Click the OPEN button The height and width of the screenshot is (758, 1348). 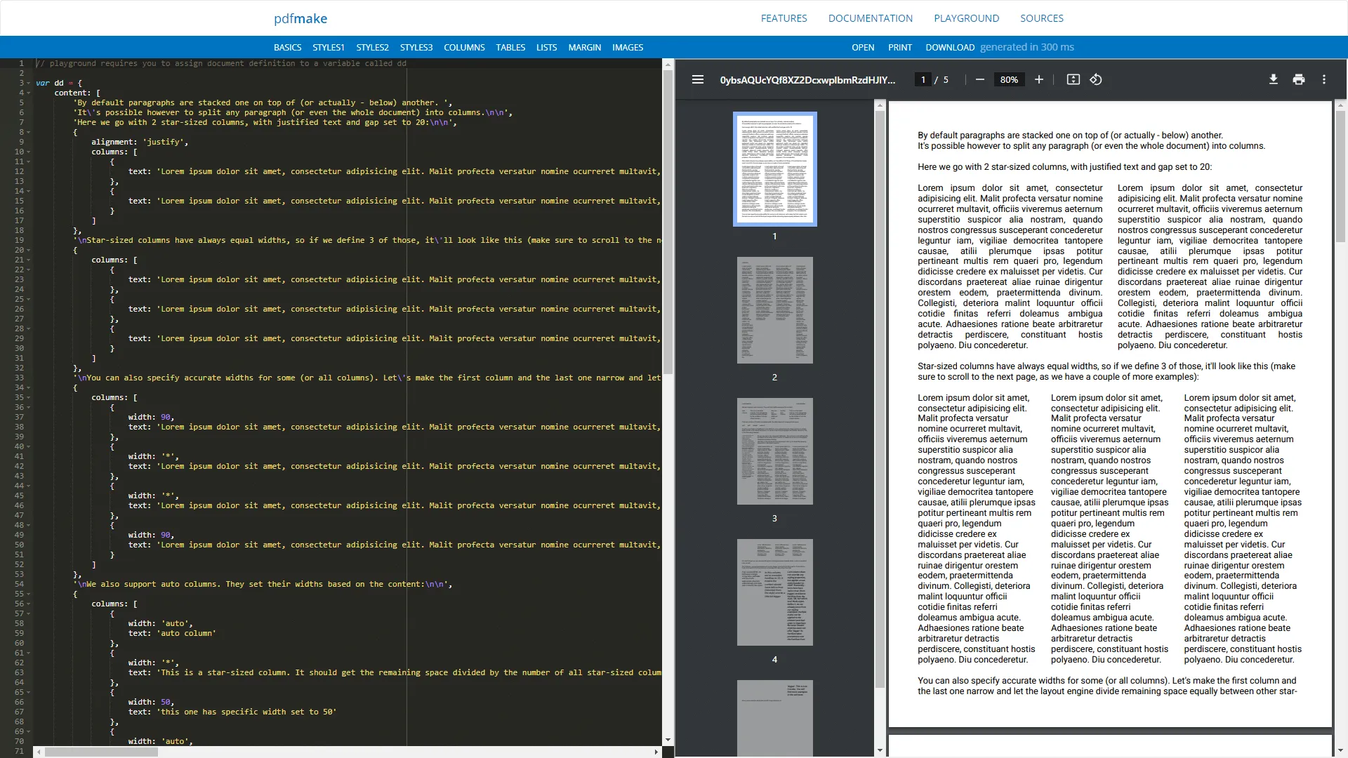click(863, 47)
